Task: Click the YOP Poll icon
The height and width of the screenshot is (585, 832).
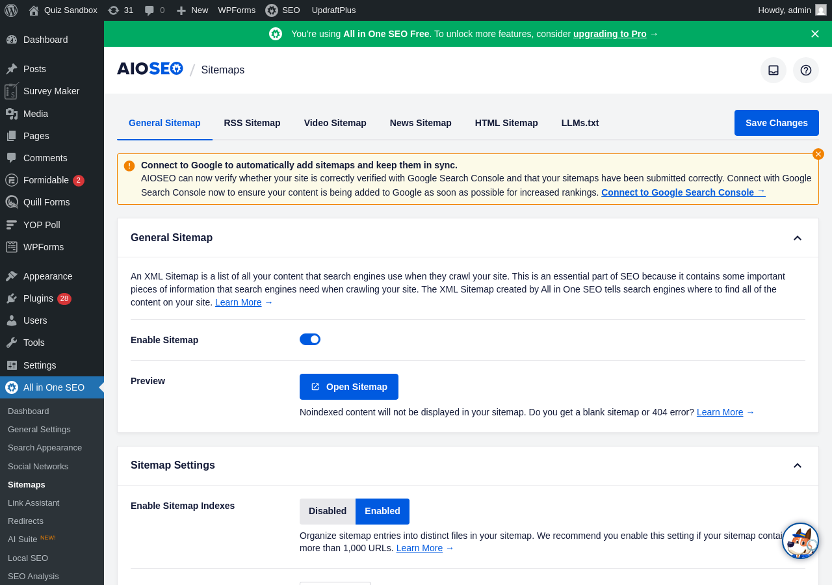Action: pos(12,225)
